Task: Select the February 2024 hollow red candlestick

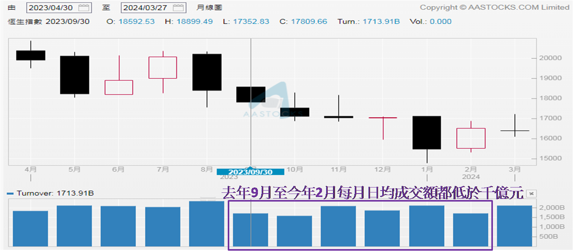Action: pyautogui.click(x=471, y=138)
